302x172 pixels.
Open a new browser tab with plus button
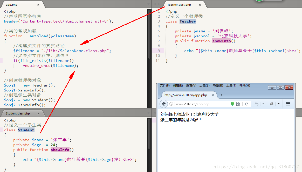(x=221, y=95)
